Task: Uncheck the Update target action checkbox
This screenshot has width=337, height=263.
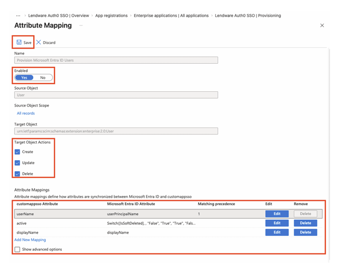Action: (x=18, y=163)
